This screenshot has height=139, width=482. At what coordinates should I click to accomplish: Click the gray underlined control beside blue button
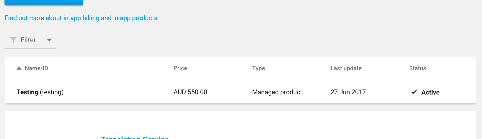point(120,2)
